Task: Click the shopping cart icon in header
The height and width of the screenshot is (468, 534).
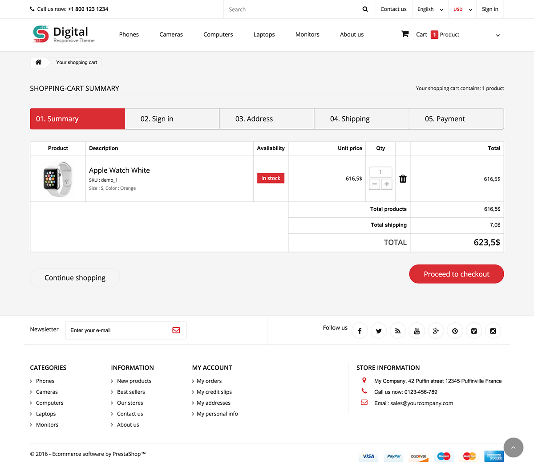Action: coord(405,34)
